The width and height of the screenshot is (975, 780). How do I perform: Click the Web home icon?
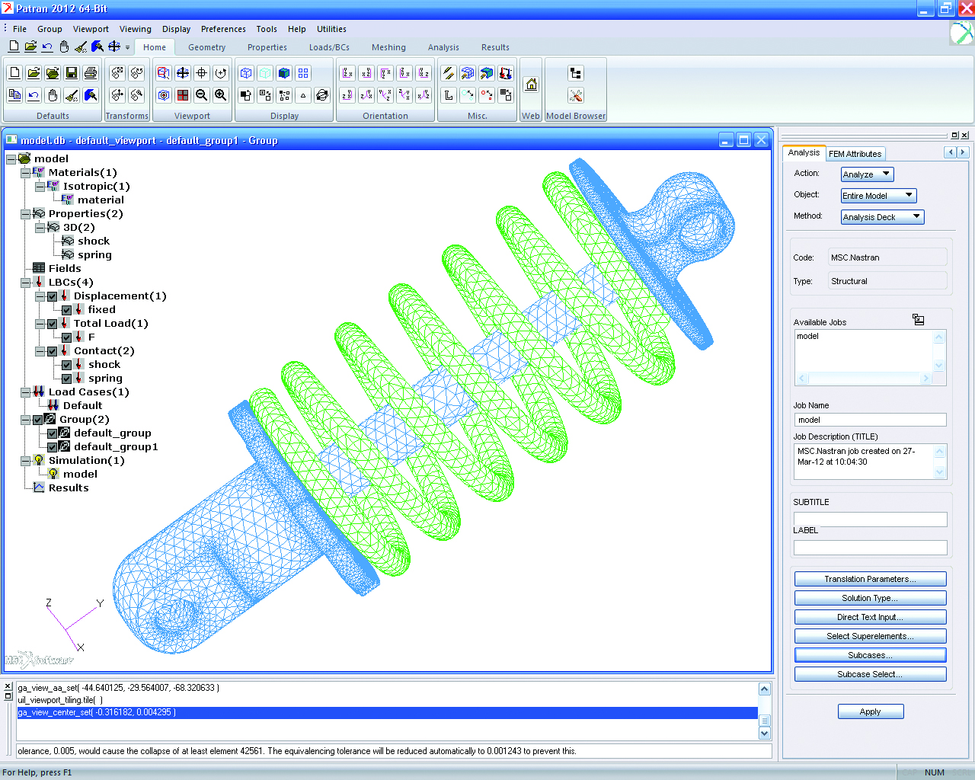[532, 84]
